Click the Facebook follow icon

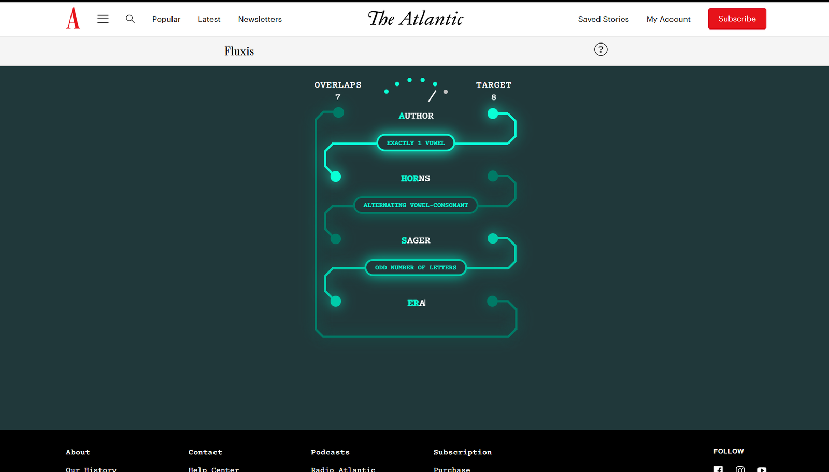click(x=718, y=469)
